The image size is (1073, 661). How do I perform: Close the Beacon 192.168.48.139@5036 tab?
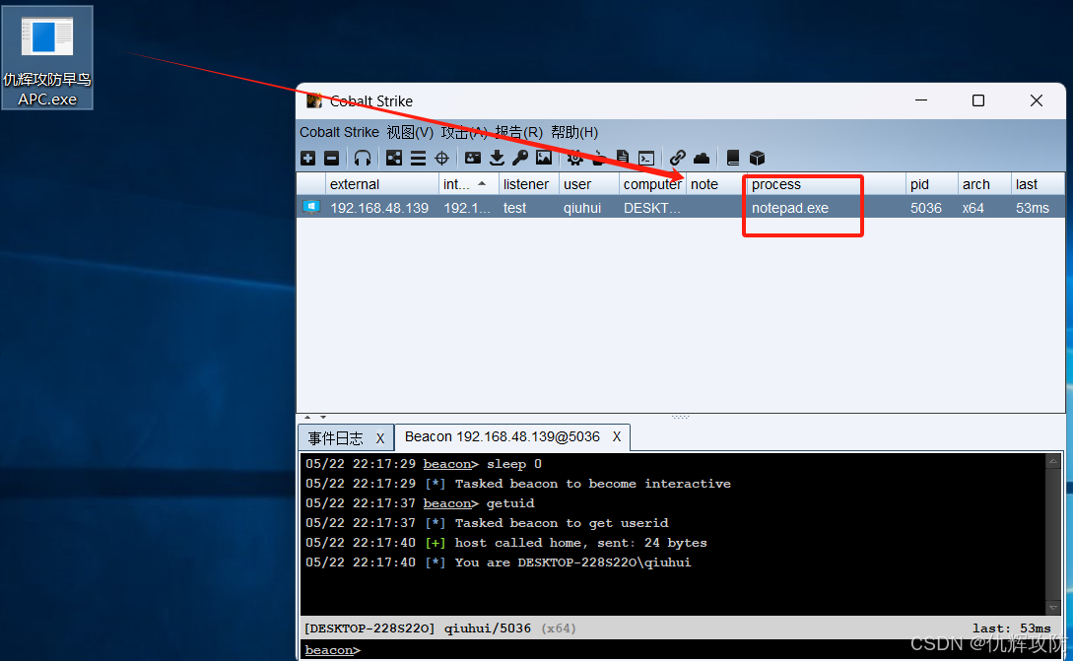point(617,436)
